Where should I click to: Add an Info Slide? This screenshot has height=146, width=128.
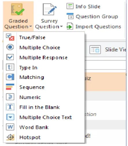pyautogui.click(x=84, y=6)
